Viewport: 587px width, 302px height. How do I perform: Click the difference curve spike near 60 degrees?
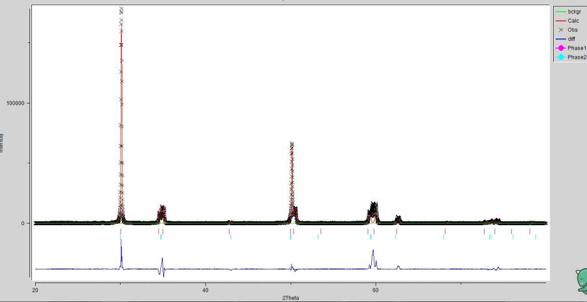[373, 253]
